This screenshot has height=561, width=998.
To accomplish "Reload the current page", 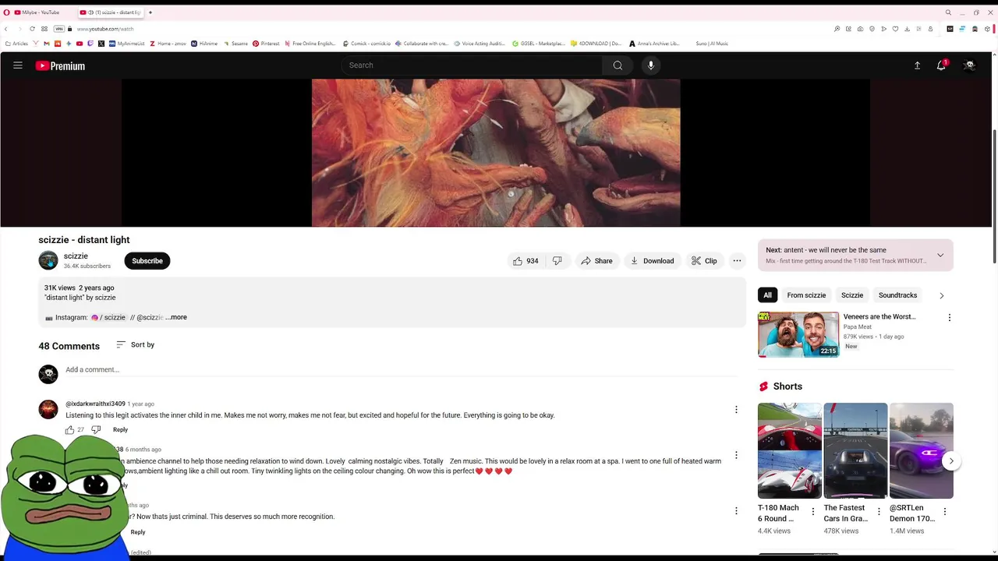I will click(32, 29).
